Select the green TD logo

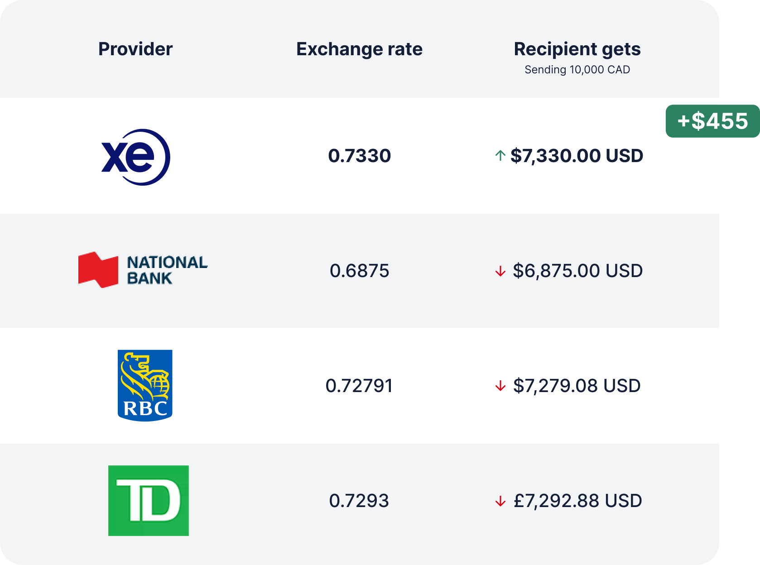click(x=149, y=501)
